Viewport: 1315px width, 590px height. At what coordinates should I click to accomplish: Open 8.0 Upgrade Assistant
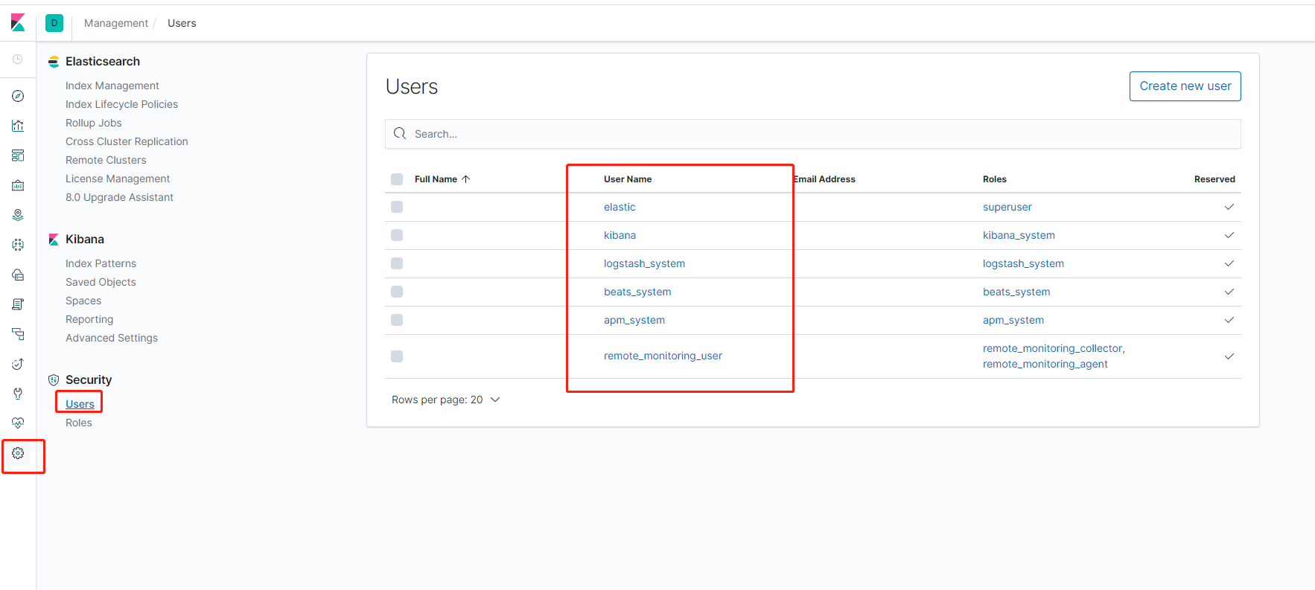[119, 197]
